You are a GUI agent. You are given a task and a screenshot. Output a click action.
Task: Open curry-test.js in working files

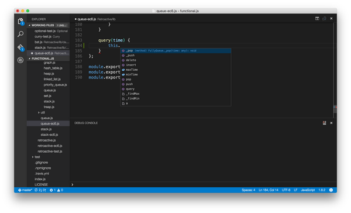[x=48, y=36]
